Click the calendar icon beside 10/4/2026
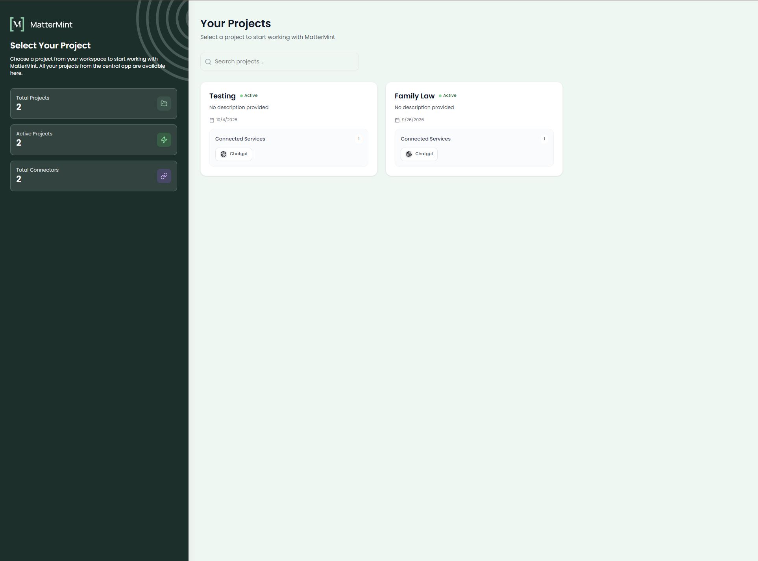Viewport: 758px width, 561px height. coord(212,120)
